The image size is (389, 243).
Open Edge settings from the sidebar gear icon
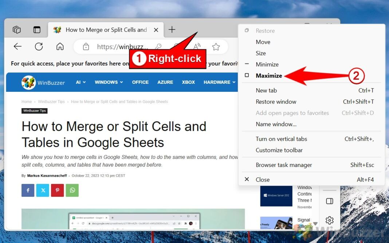[x=329, y=220]
